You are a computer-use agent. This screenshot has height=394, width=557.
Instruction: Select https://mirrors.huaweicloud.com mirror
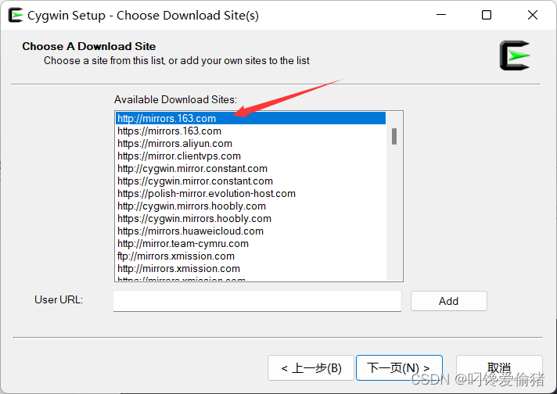(251, 231)
